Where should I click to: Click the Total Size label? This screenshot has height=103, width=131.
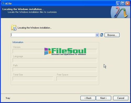click(x=18, y=75)
